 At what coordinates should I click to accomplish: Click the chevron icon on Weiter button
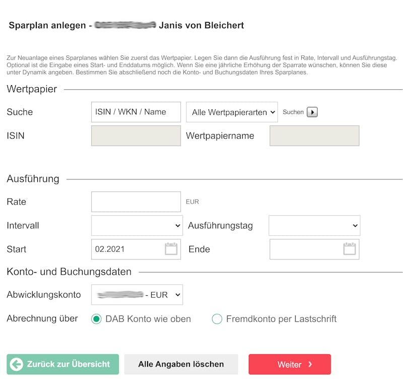click(x=310, y=364)
